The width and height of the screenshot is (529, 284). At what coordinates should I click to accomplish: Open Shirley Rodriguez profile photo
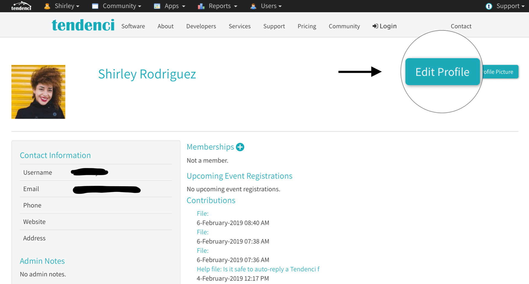click(x=38, y=92)
